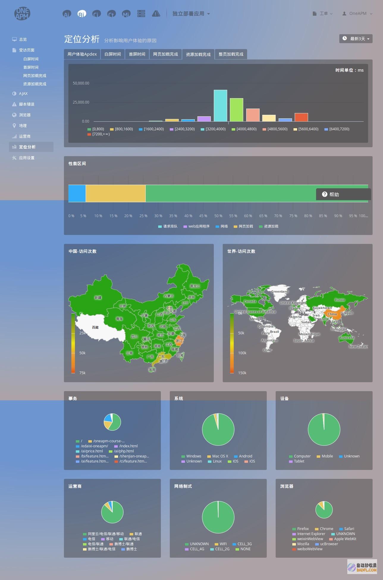The image size is (383, 580).
Task: Click the server stack icon
Action: click(x=141, y=14)
